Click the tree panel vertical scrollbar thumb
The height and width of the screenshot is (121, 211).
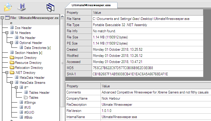click(62, 63)
